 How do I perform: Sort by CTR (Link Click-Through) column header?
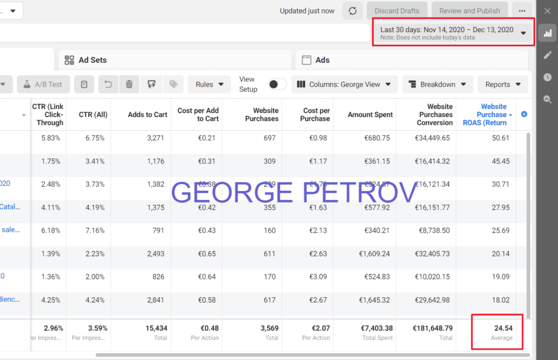coord(48,114)
